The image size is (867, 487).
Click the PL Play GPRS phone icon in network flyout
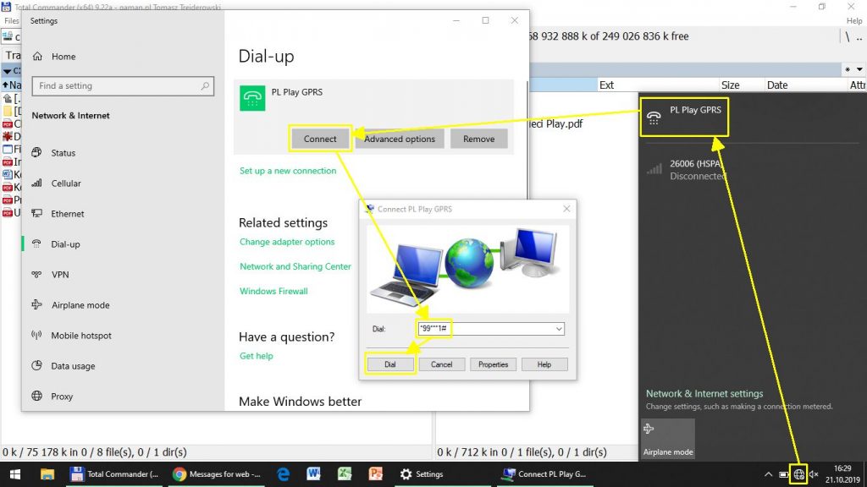(x=654, y=117)
